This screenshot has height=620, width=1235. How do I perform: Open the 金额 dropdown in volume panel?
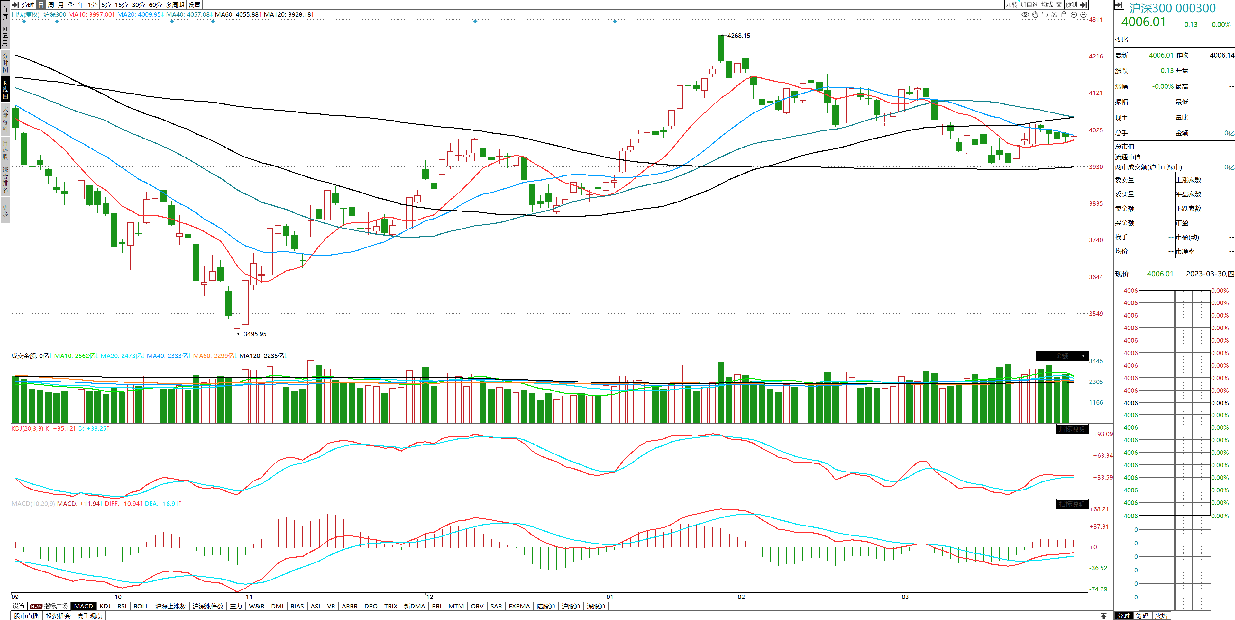point(1083,356)
